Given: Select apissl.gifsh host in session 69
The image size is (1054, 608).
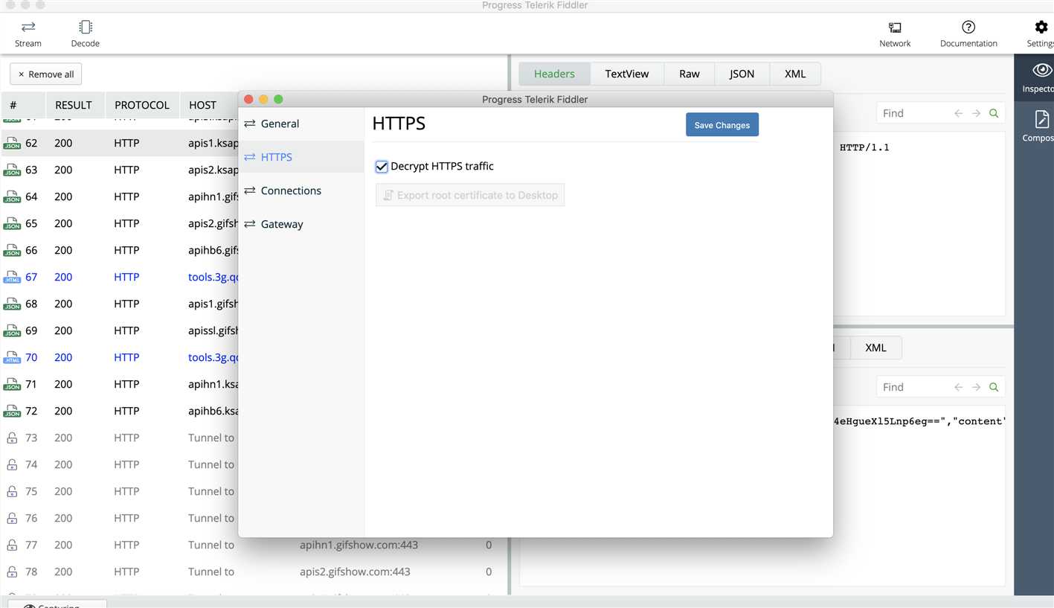Looking at the screenshot, I should [213, 330].
